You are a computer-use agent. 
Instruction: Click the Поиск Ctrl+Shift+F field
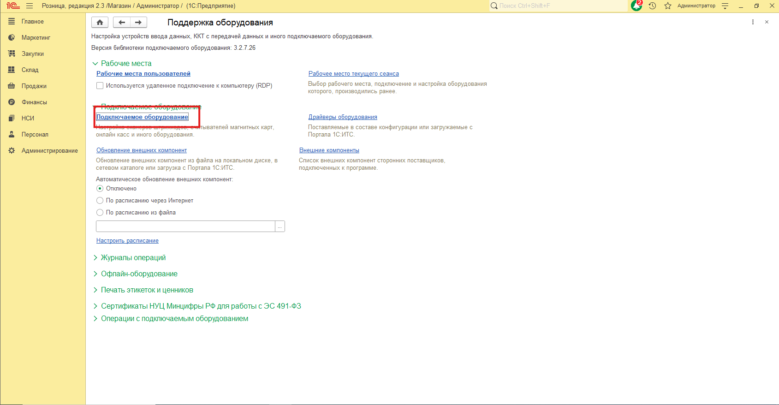coord(558,6)
